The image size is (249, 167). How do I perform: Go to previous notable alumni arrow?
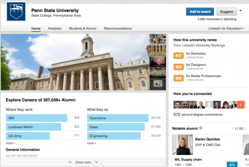point(232,128)
